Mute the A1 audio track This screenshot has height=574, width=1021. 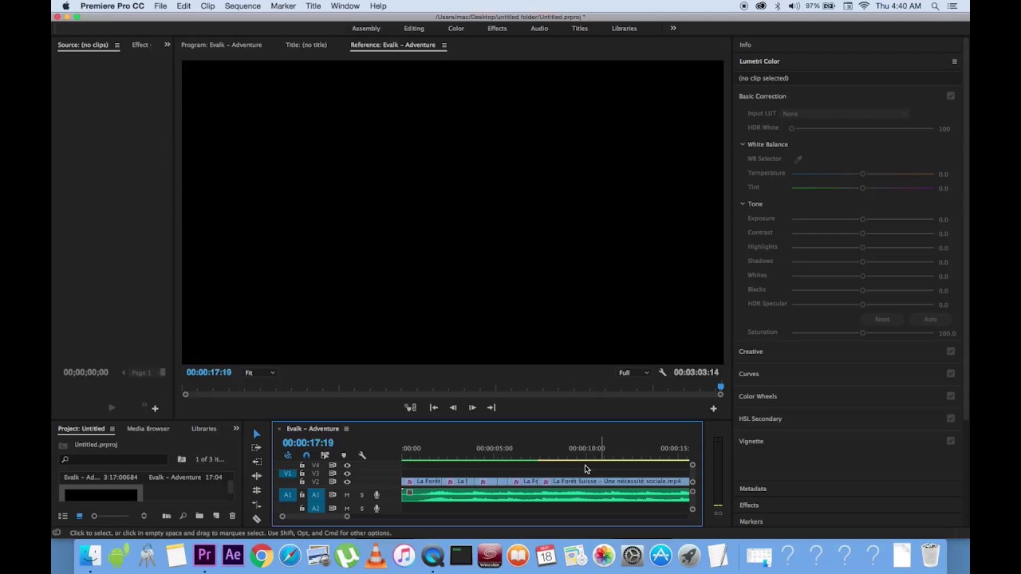[x=347, y=495]
